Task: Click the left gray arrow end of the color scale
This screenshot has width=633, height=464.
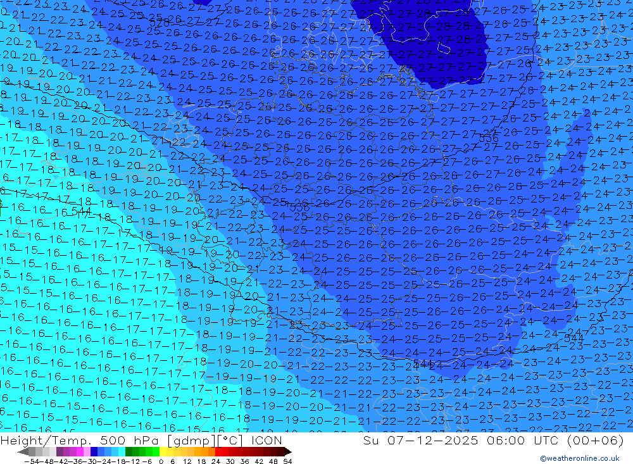Action: pyautogui.click(x=23, y=452)
